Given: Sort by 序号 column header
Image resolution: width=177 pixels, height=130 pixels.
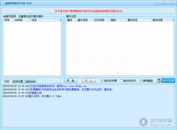Looking at the screenshot, I should tap(9, 20).
